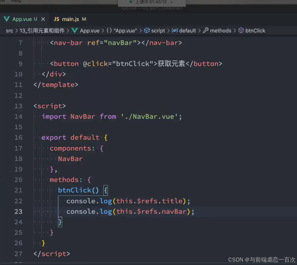Select 13_引用元素和组件 folder in breadcrumb
This screenshot has width=297, height=265.
pos(42,31)
